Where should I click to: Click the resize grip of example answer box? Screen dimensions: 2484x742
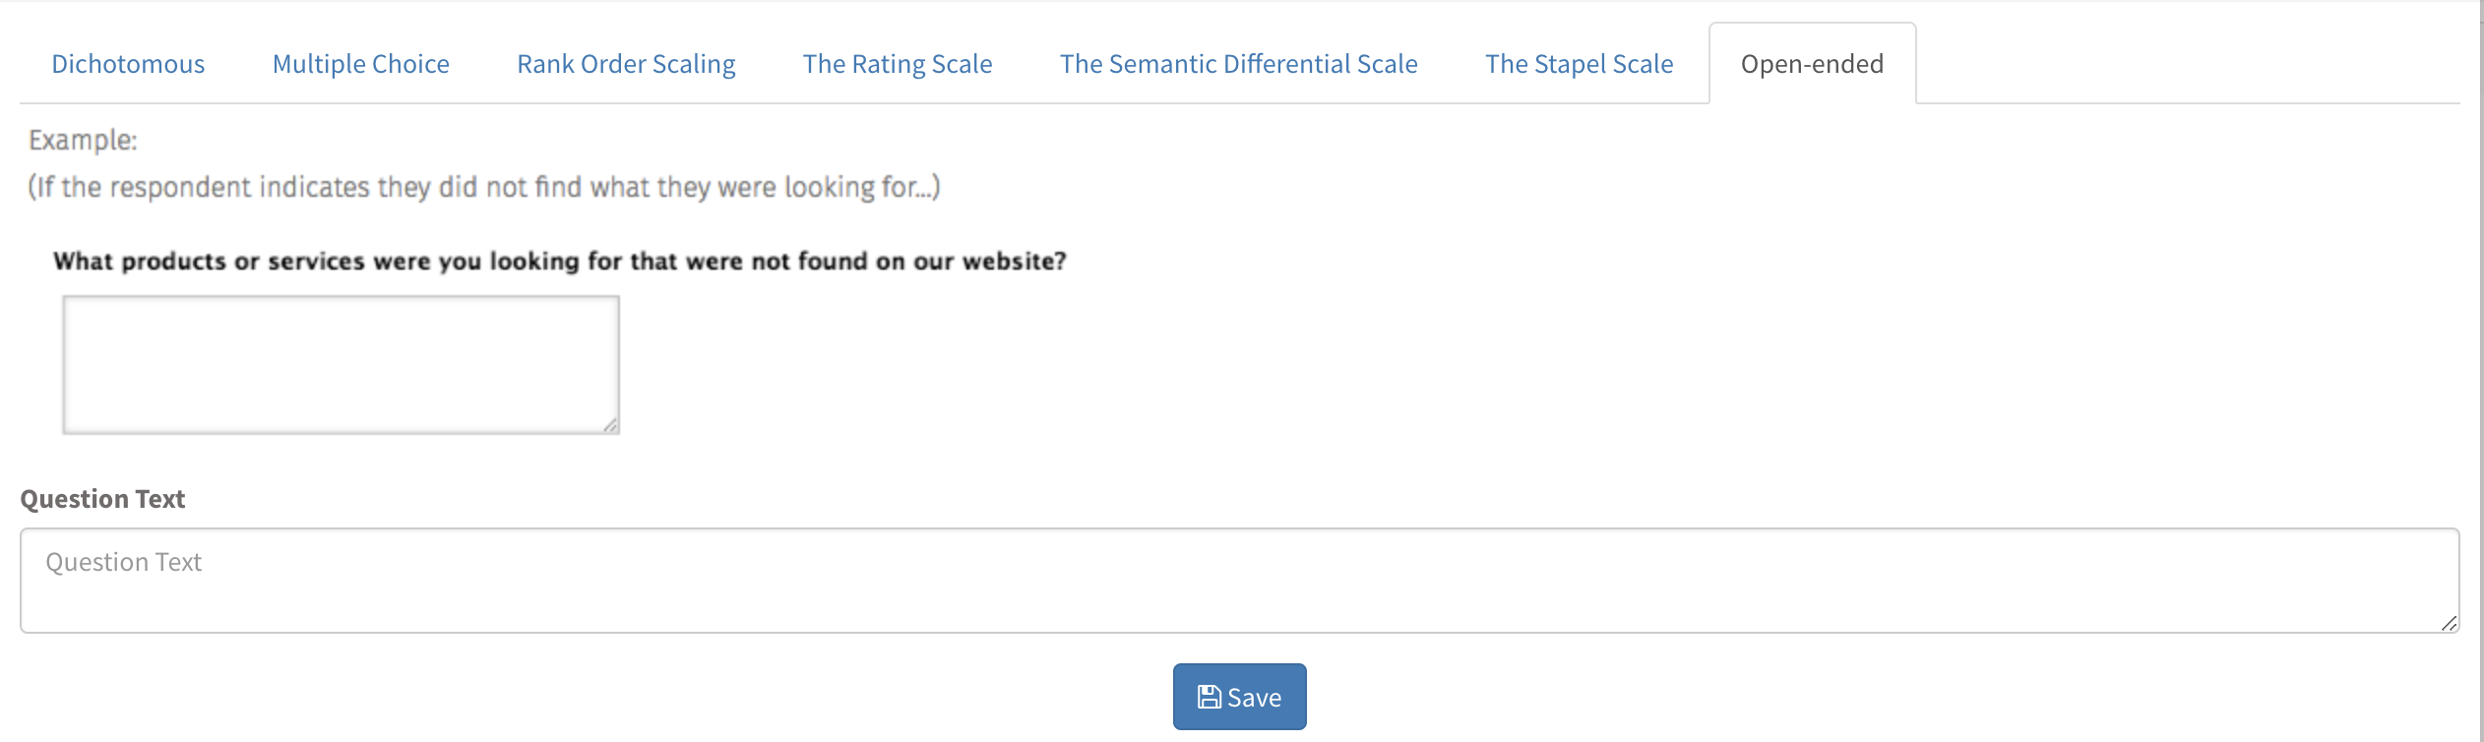pos(610,424)
